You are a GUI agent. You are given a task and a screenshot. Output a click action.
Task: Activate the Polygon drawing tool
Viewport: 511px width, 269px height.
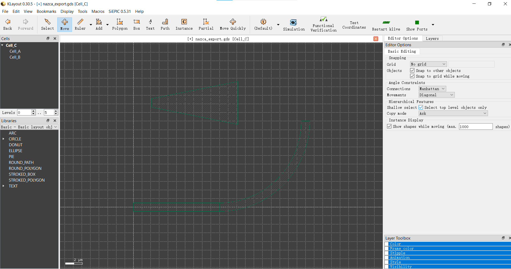pyautogui.click(x=120, y=24)
